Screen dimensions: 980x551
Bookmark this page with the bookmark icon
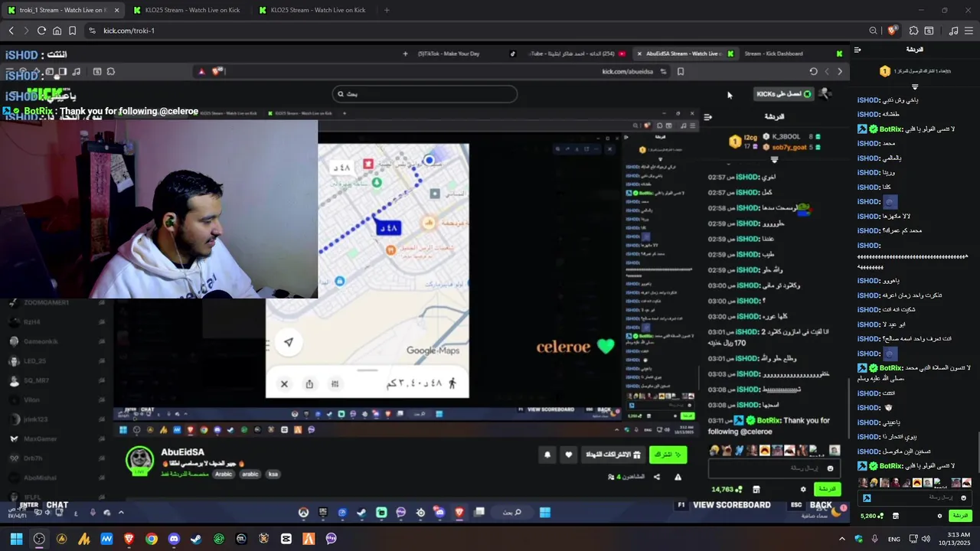click(72, 31)
